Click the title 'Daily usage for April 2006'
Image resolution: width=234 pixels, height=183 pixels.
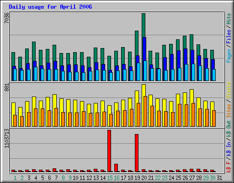point(50,7)
